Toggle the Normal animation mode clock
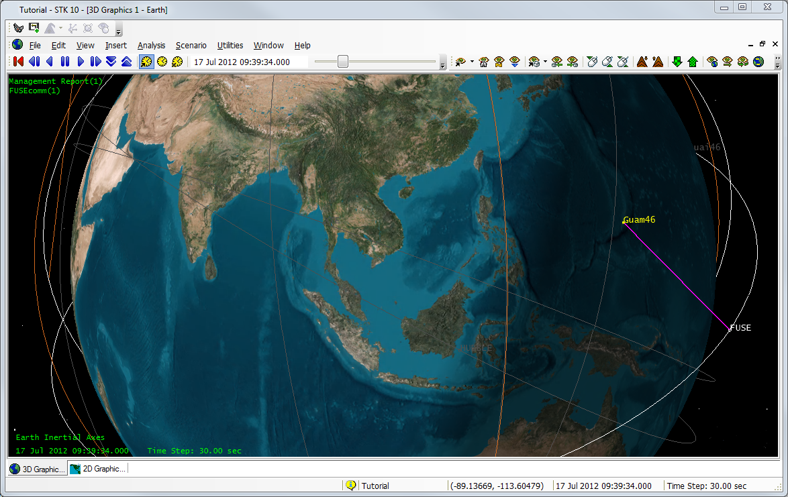The image size is (788, 497). point(146,62)
